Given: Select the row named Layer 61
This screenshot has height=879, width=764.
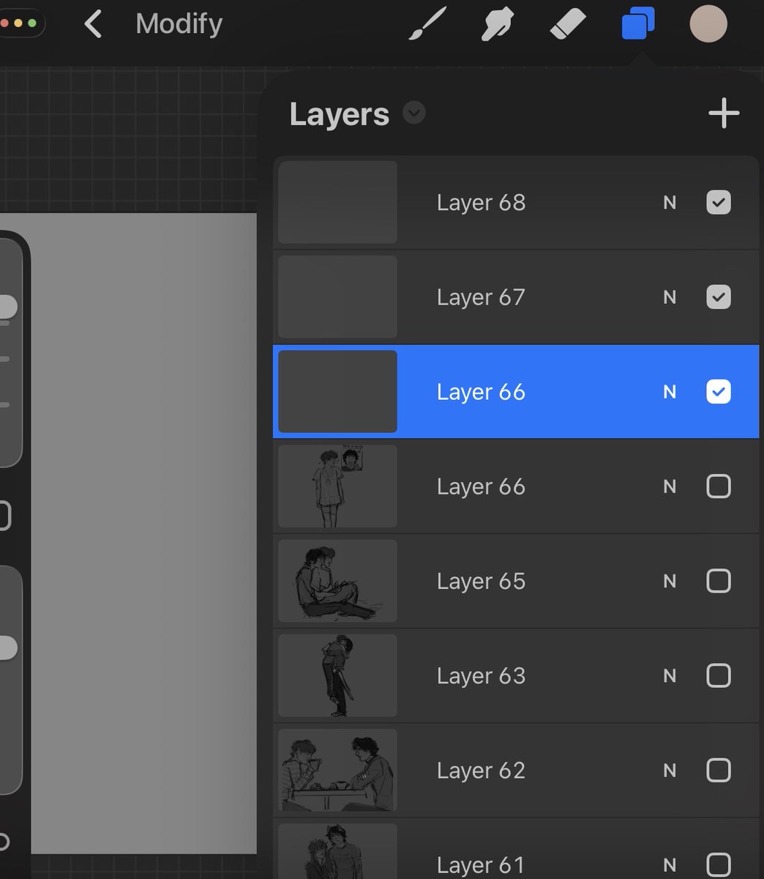Looking at the screenshot, I should click(x=516, y=849).
